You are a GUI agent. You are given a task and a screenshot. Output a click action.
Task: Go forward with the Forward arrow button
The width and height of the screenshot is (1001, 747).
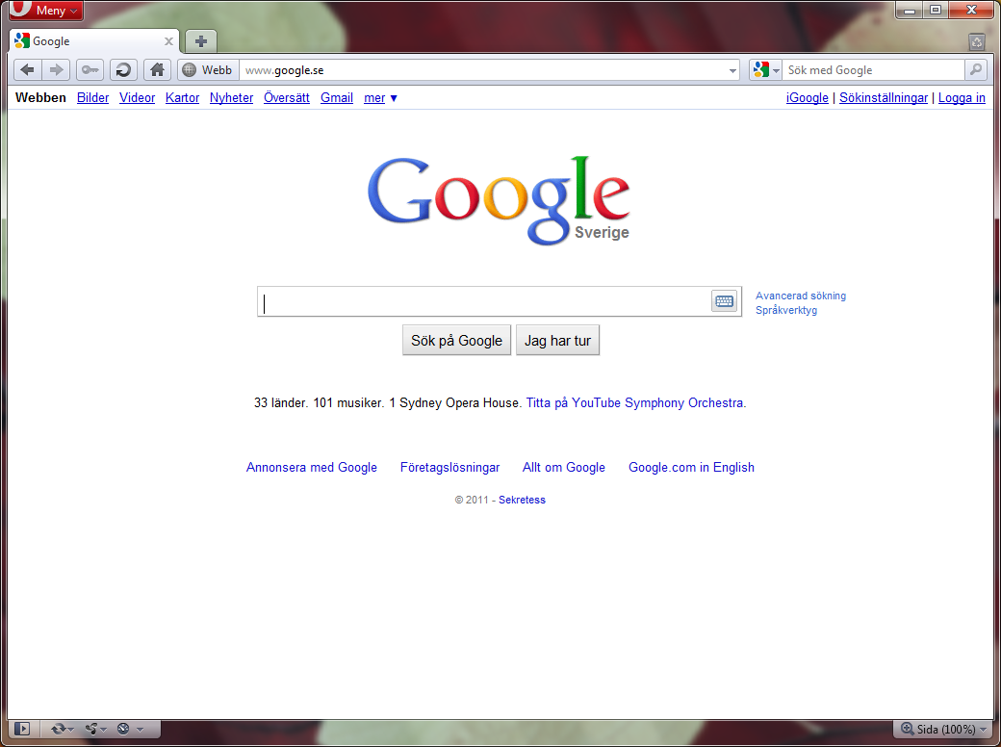56,69
